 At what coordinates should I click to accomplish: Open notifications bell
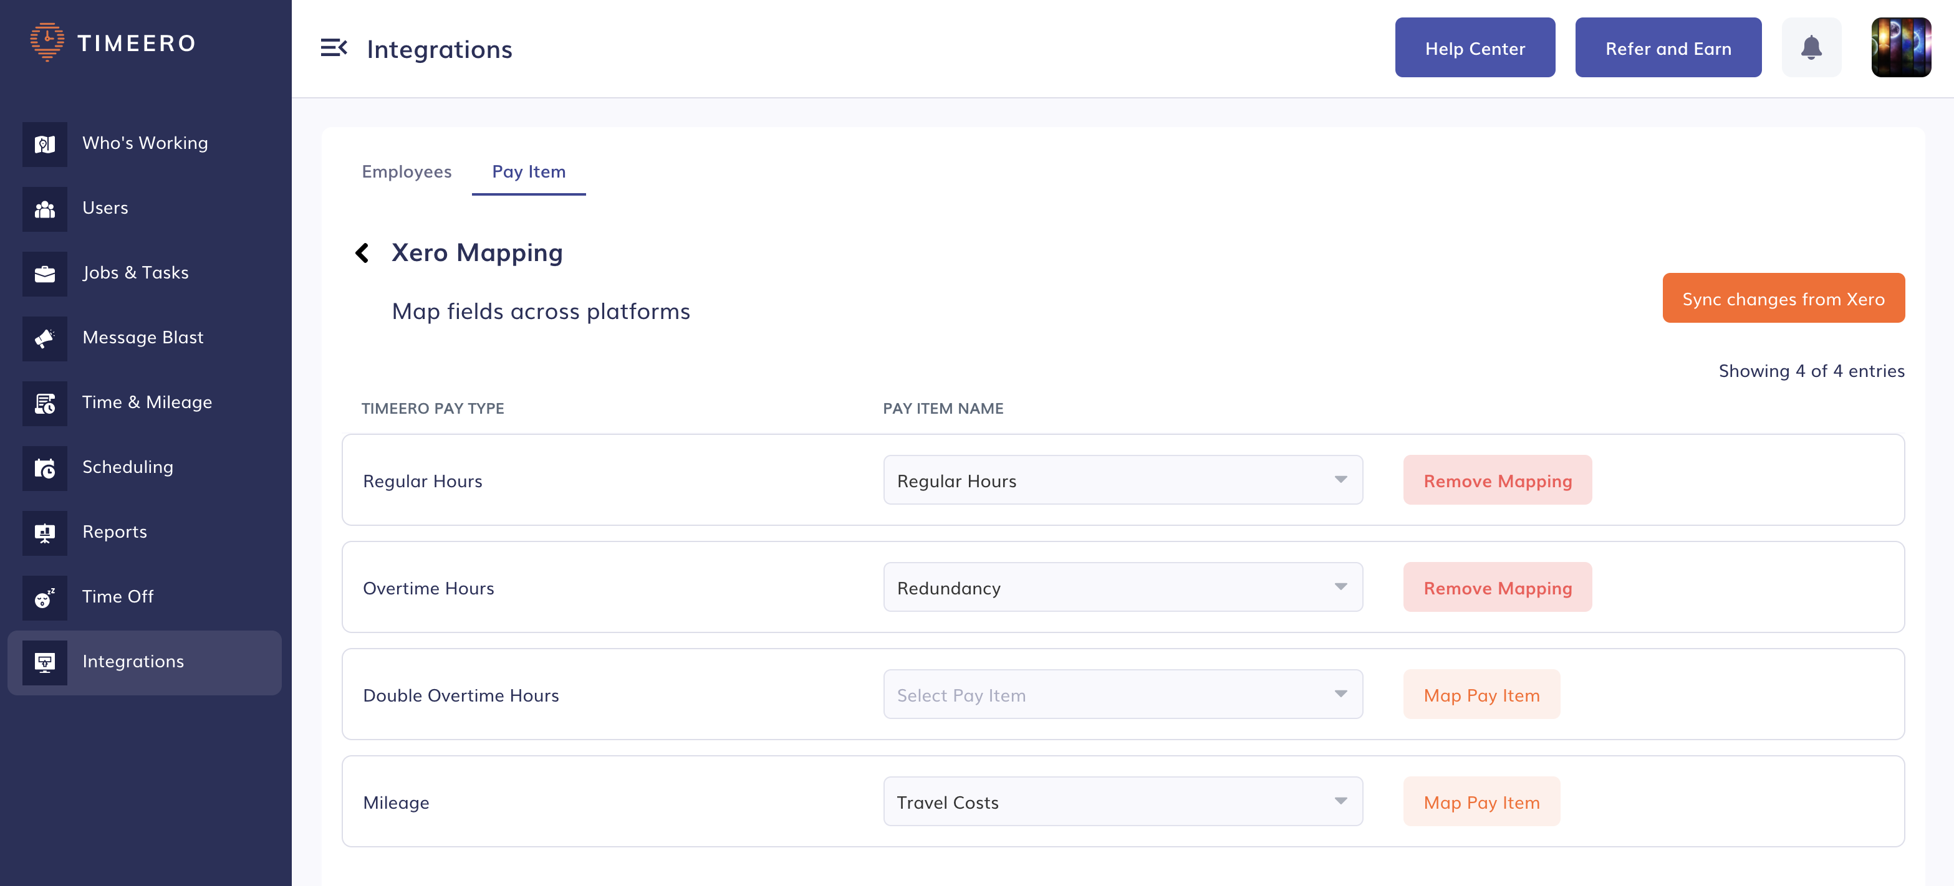point(1811,48)
